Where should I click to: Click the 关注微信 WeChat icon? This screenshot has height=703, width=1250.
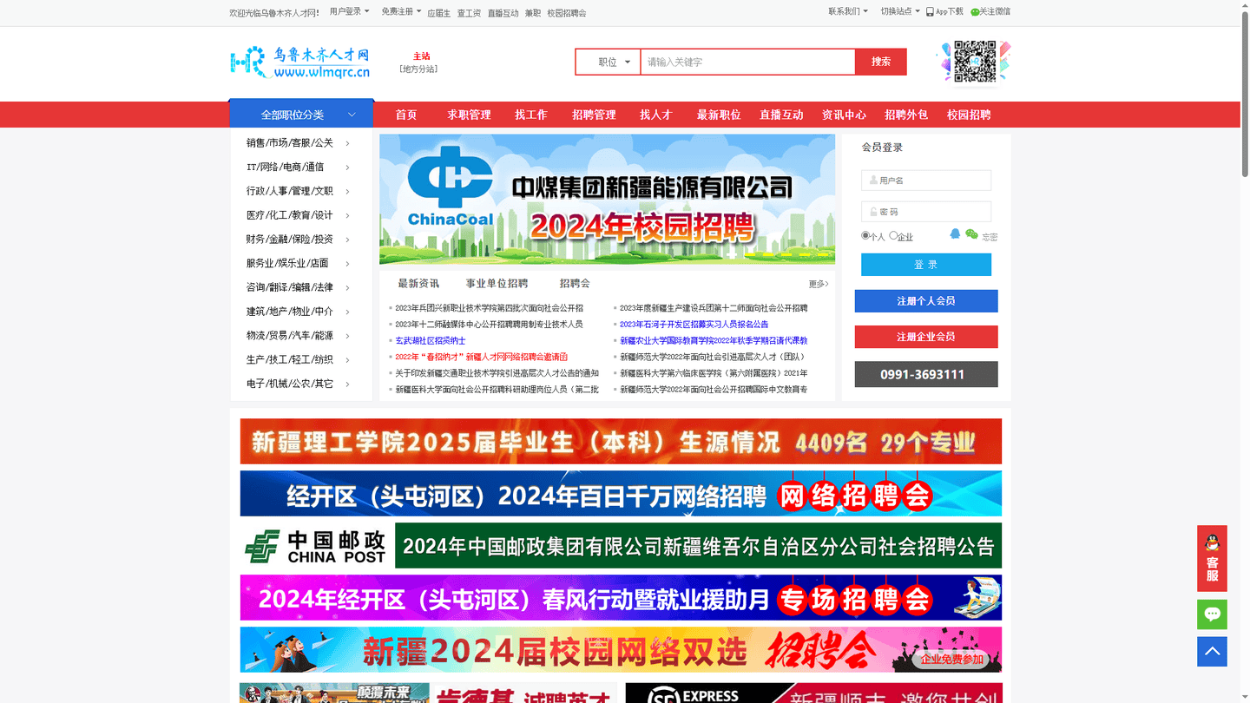coord(975,12)
